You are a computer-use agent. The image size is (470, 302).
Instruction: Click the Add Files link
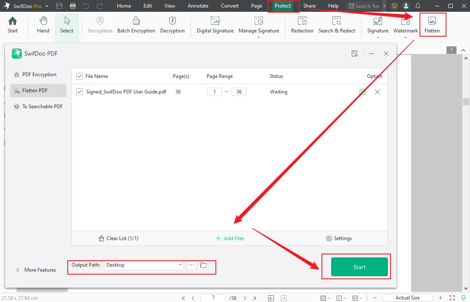[x=230, y=238]
